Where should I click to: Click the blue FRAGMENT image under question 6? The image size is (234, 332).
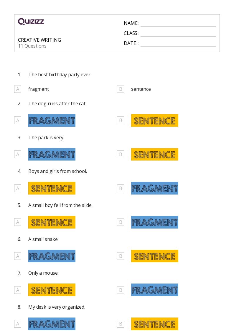click(52, 256)
